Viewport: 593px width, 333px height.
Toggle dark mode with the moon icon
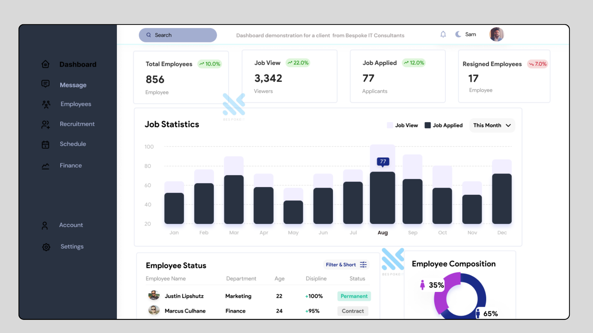[458, 34]
